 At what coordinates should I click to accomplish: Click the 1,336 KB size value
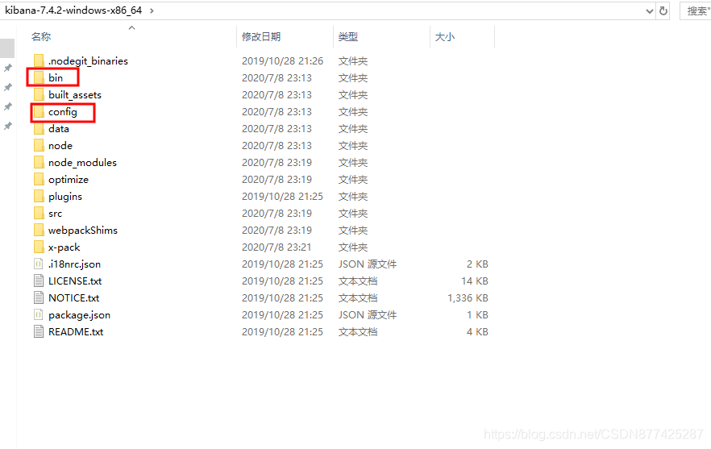click(468, 298)
